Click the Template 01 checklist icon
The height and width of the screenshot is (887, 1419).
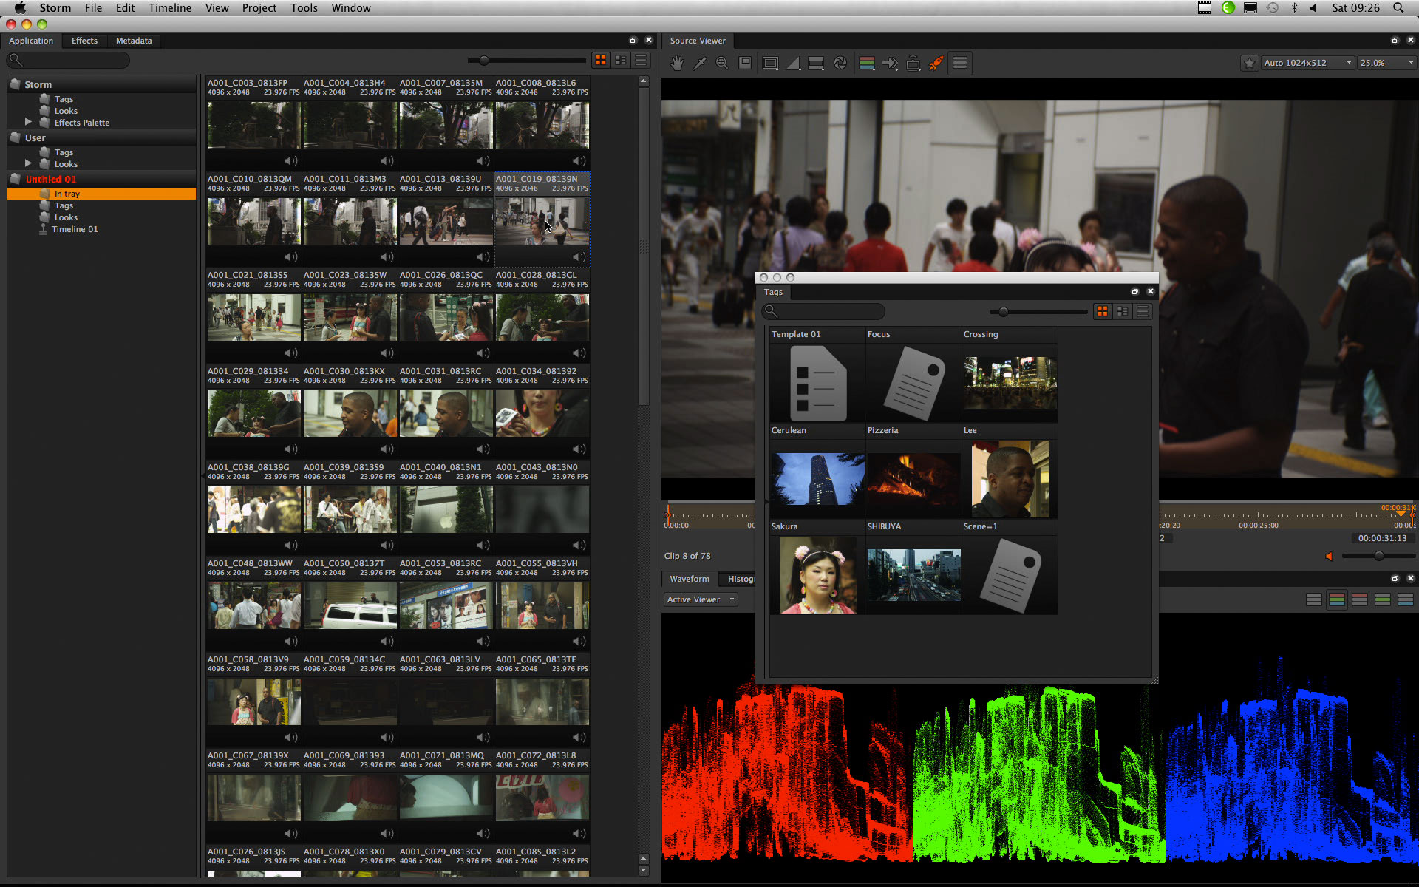[x=817, y=383]
